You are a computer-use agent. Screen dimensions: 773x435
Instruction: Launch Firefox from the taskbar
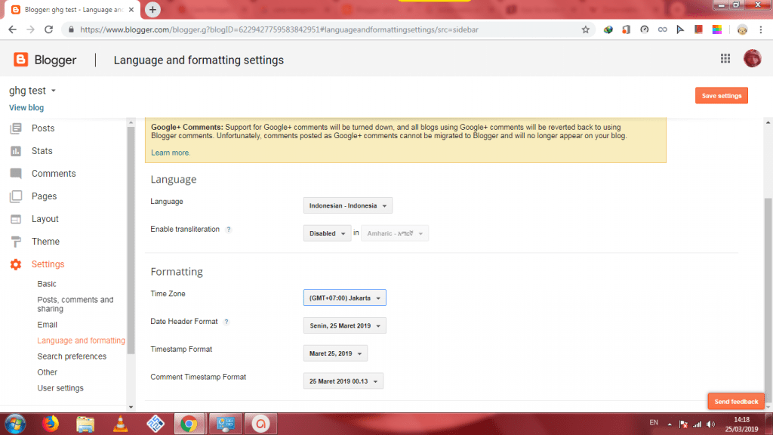coord(51,424)
